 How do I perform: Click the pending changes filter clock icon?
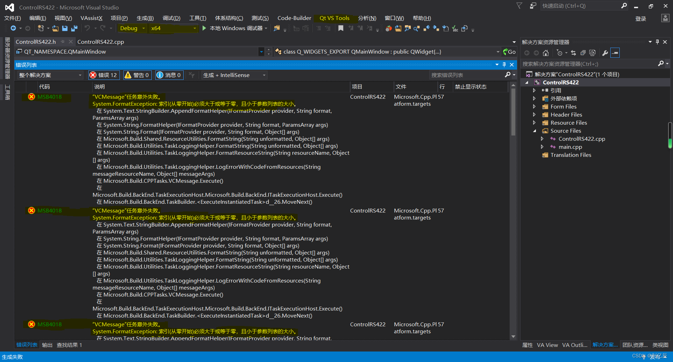coord(559,53)
